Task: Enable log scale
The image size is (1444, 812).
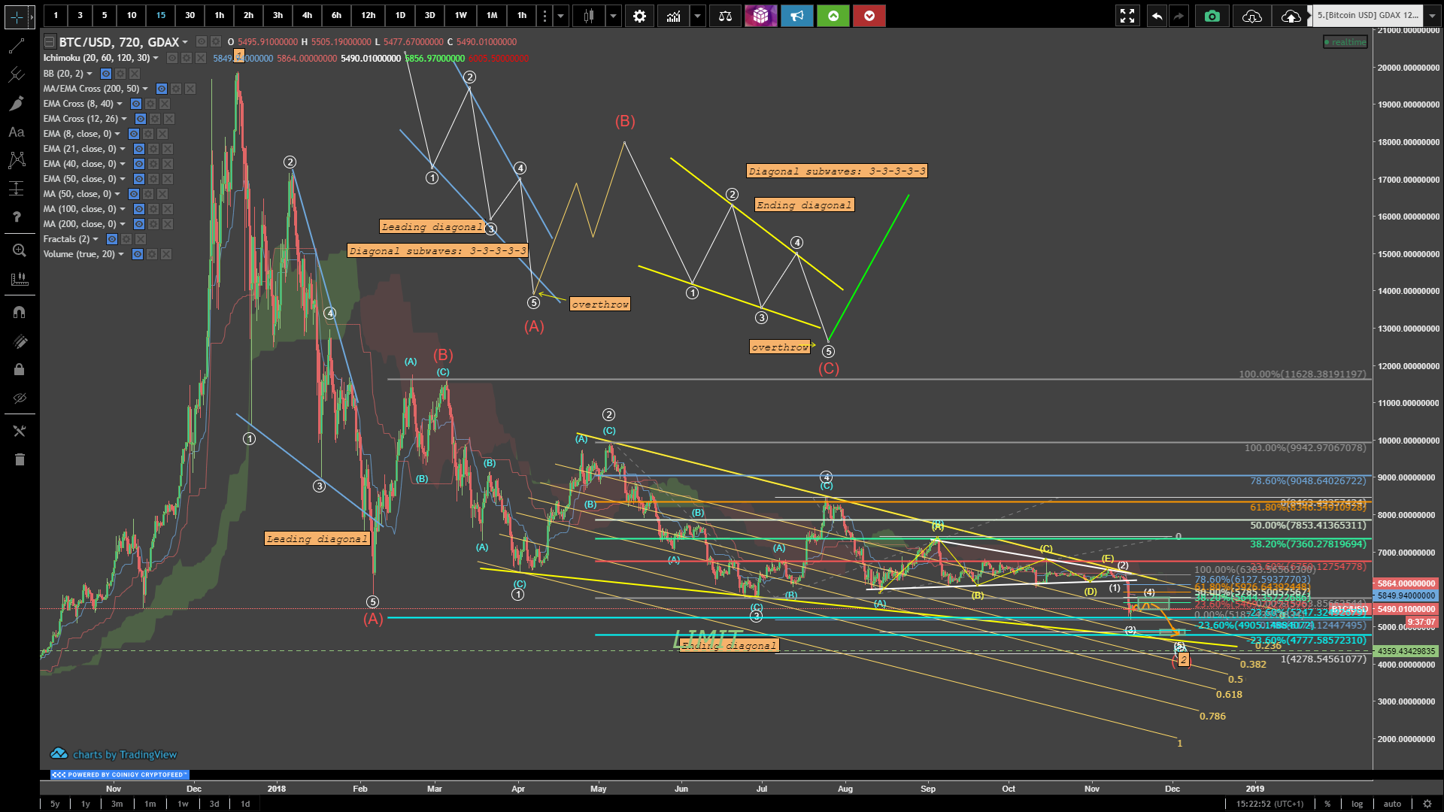Action: pos(1357,804)
